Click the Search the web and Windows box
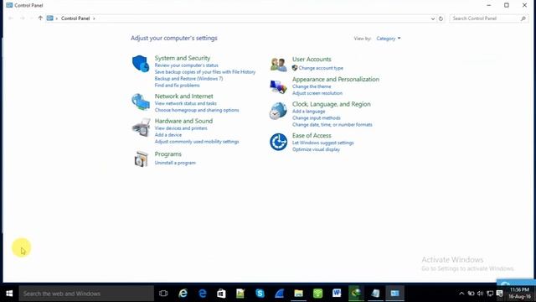The width and height of the screenshot is (536, 302). point(86,294)
